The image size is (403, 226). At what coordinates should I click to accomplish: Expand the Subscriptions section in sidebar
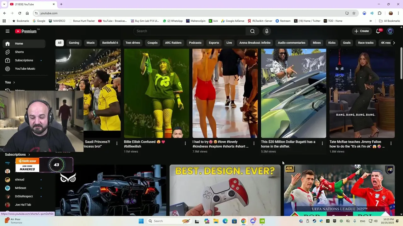pos(18,154)
